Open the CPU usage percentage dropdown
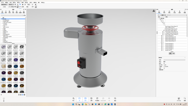 coord(11,5)
